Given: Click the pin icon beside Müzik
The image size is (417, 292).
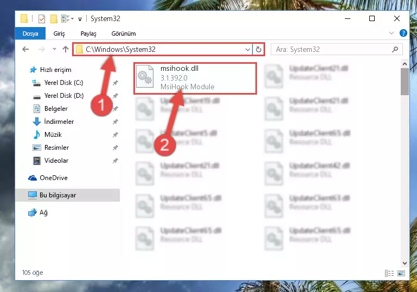Looking at the screenshot, I should [115, 135].
